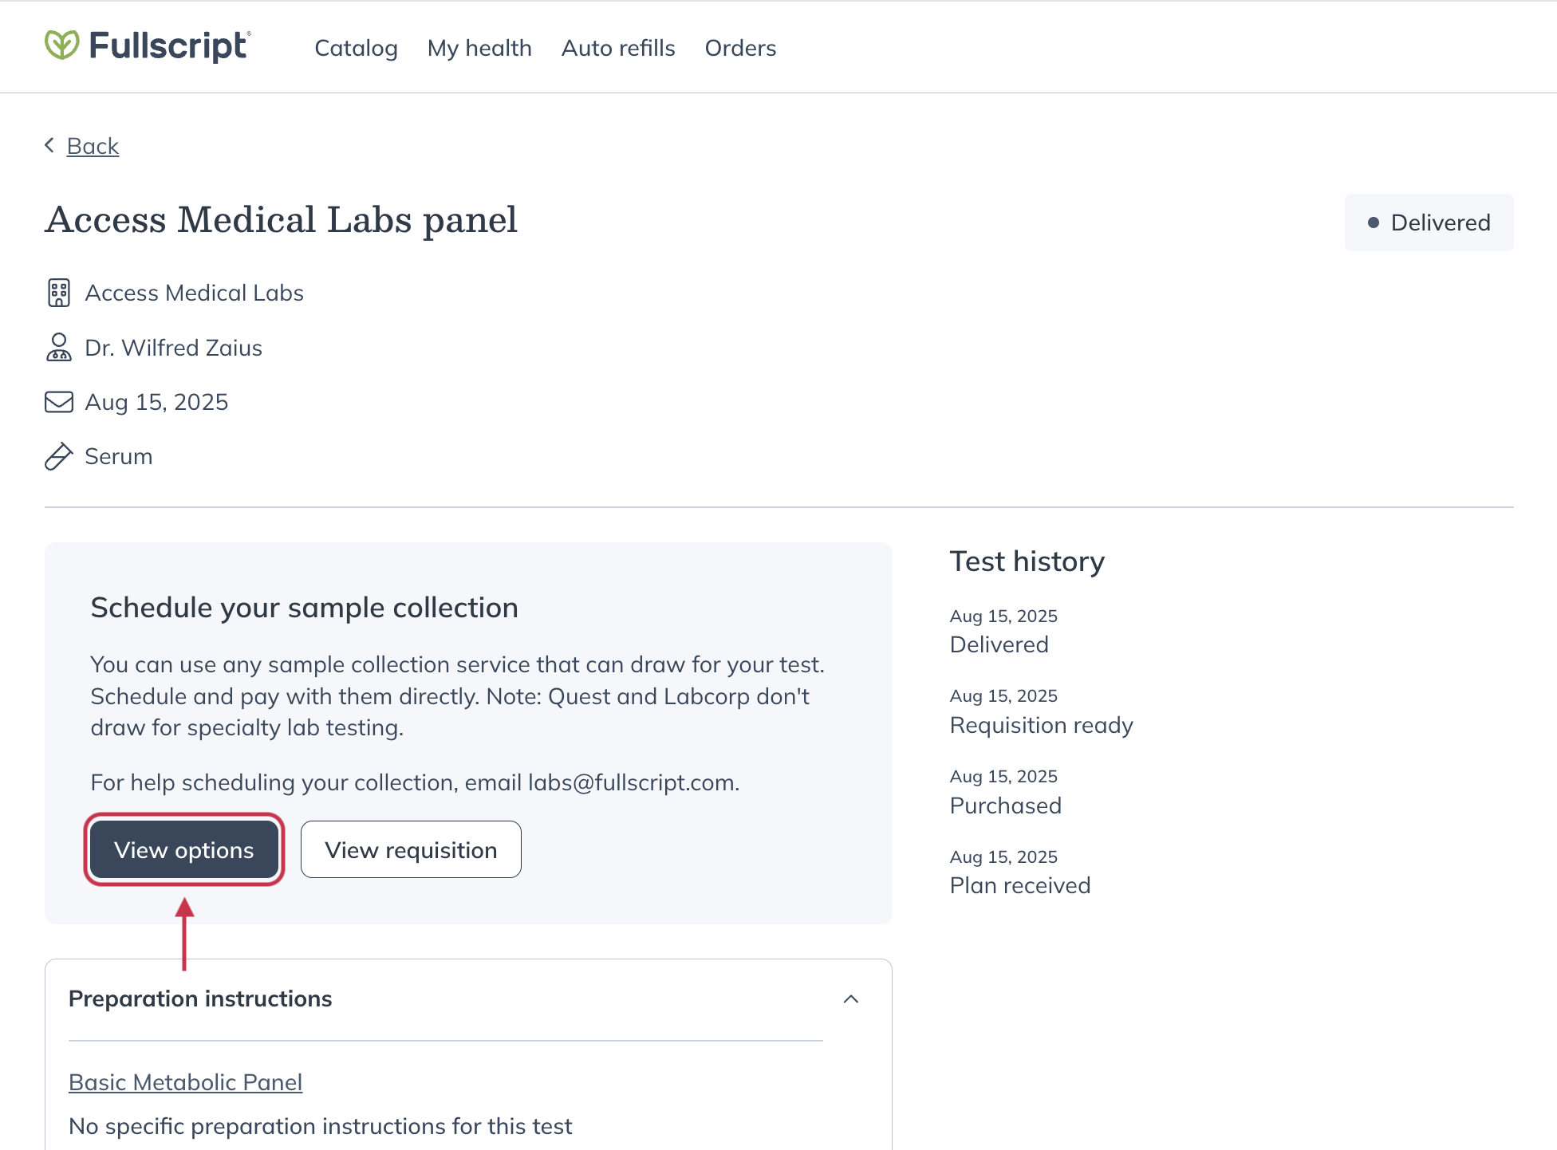The image size is (1557, 1150).
Task: Follow the Back link
Action: pyautogui.click(x=93, y=146)
